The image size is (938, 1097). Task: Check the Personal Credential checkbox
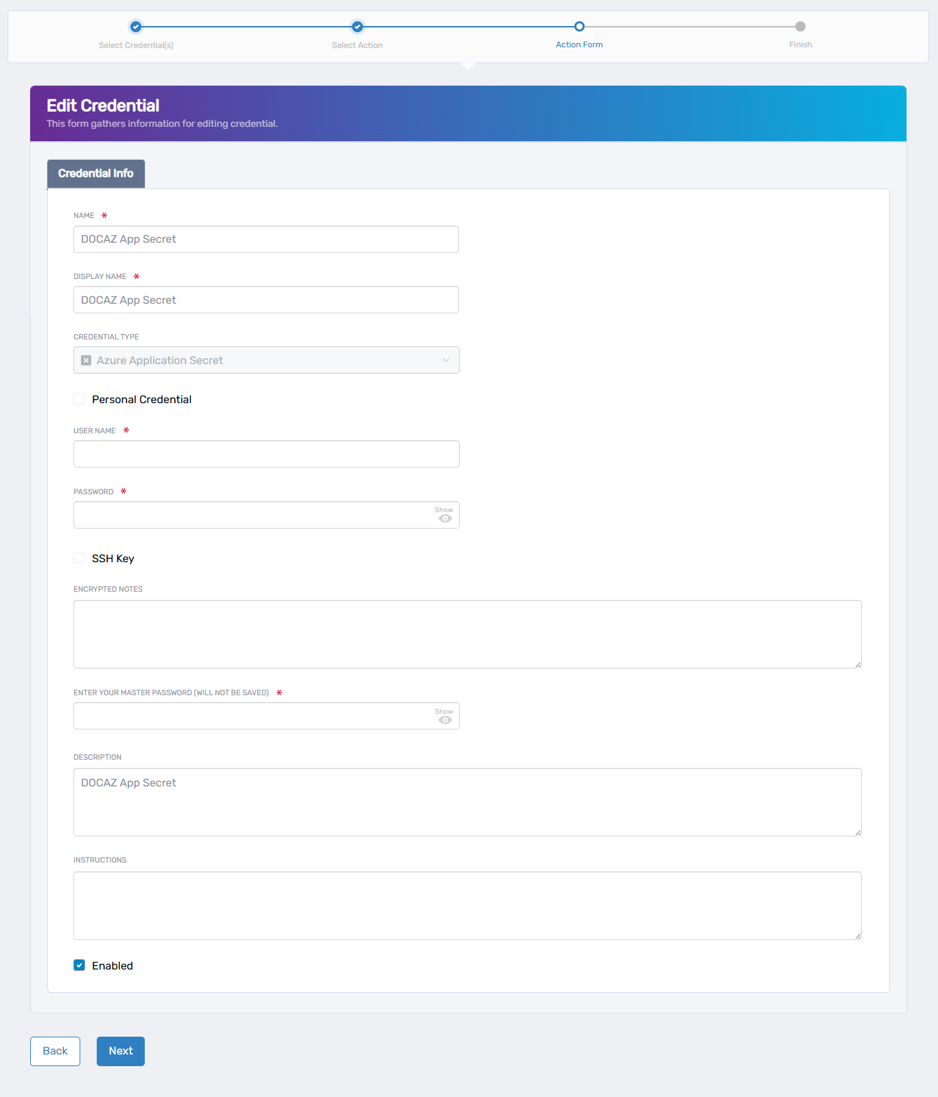click(x=80, y=398)
